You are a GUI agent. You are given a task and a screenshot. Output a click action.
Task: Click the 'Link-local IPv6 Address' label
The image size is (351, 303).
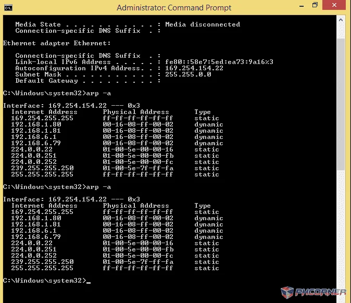pyautogui.click(x=63, y=62)
